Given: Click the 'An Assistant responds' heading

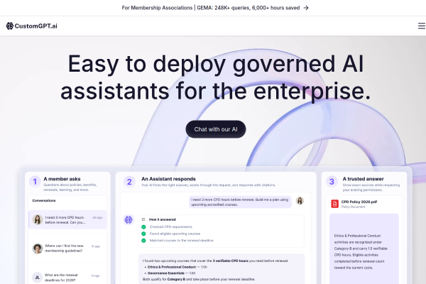Looking at the screenshot, I should coord(168,179).
